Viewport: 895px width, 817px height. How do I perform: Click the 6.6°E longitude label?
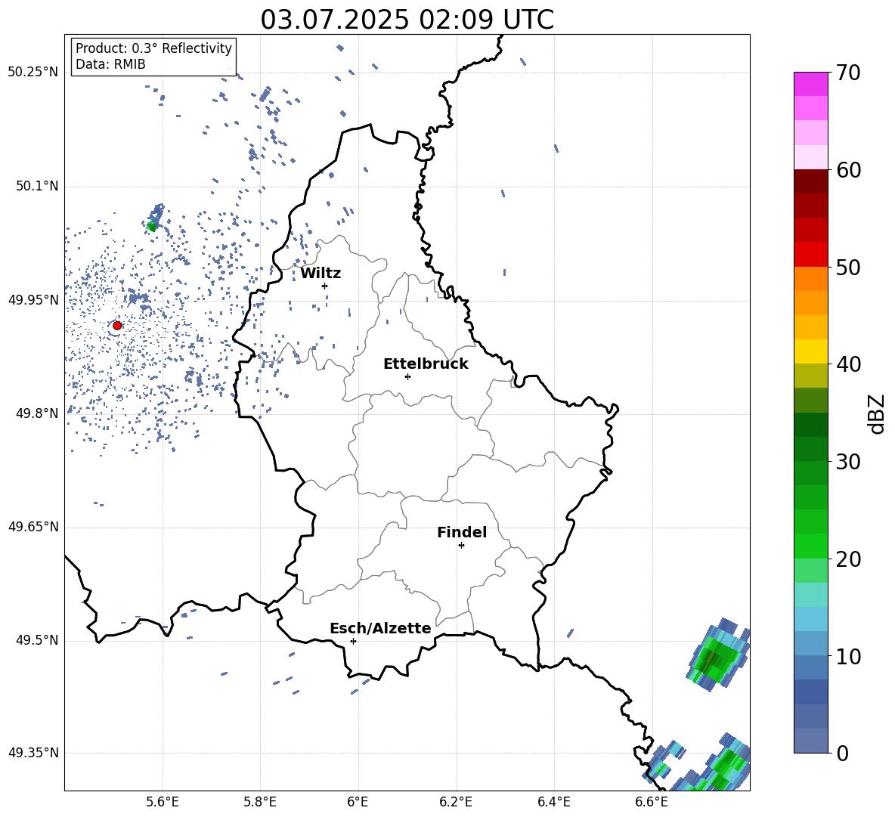click(652, 802)
